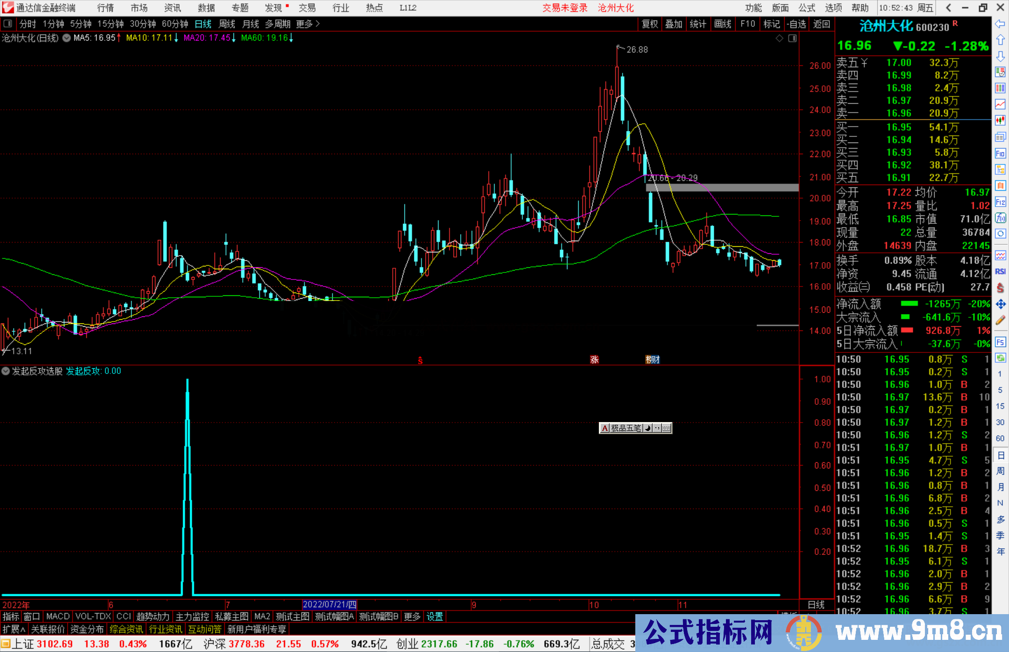Collapse the 沧州大化(日线) chart header toggle
1009x652 pixels.
tap(66, 38)
